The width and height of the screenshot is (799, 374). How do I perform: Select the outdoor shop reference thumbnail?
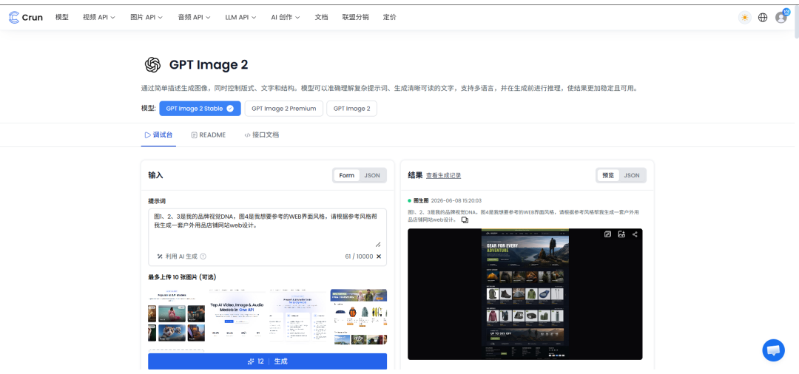tap(359, 316)
